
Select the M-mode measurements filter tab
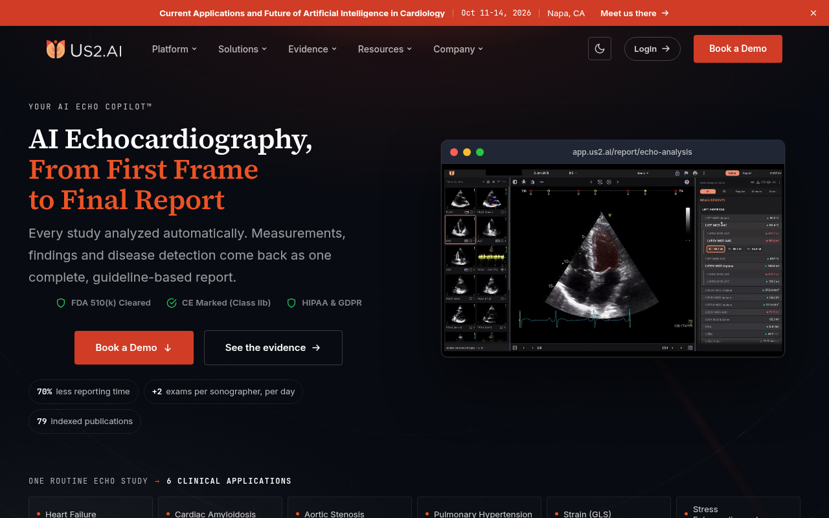tap(756, 192)
